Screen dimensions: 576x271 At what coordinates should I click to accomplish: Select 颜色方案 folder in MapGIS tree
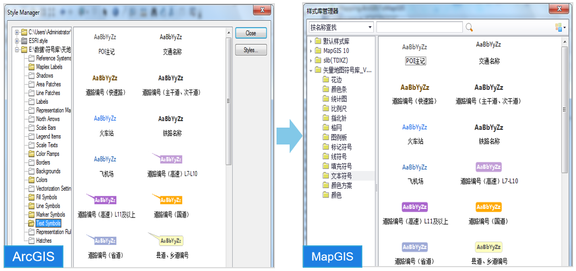pyautogui.click(x=337, y=185)
